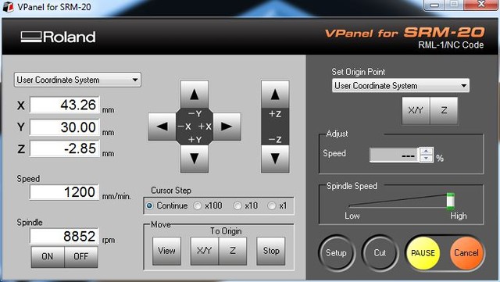Screen dimensions: 500x282
Task: Jog the tool in +Y with down arrow
Action: [x=195, y=159]
